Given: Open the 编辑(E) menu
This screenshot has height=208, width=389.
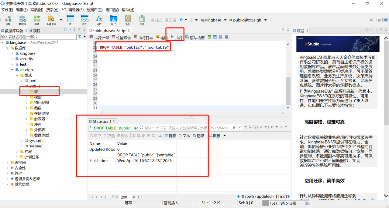Looking at the screenshot, I should pos(22,10).
